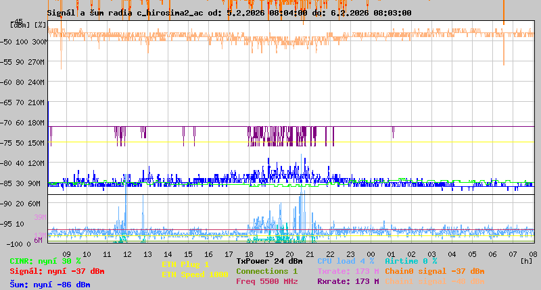Click the '07' hour label on the time axis

tap(513, 254)
